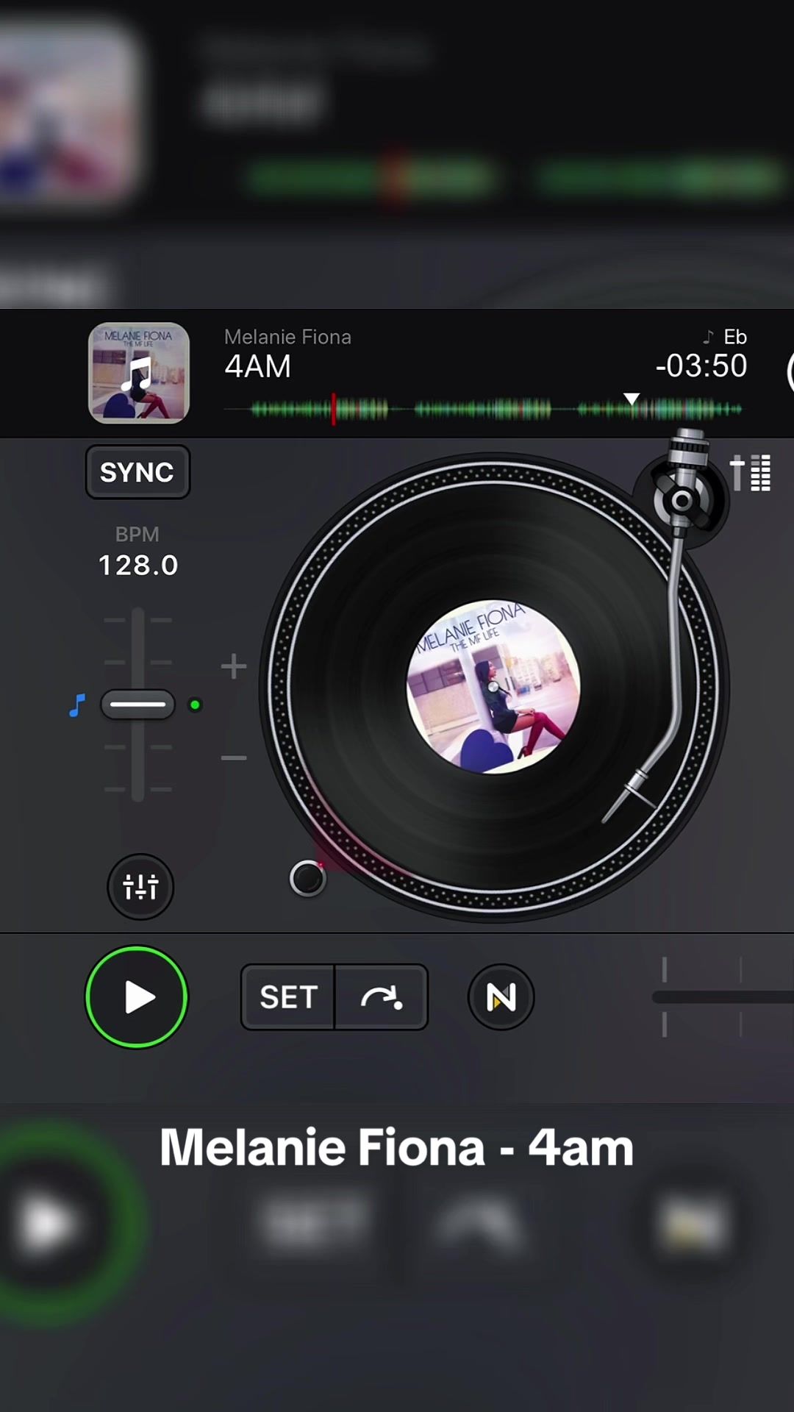Click the white cue marker on waveform
Image resolution: width=794 pixels, height=1412 pixels.
[x=632, y=399]
